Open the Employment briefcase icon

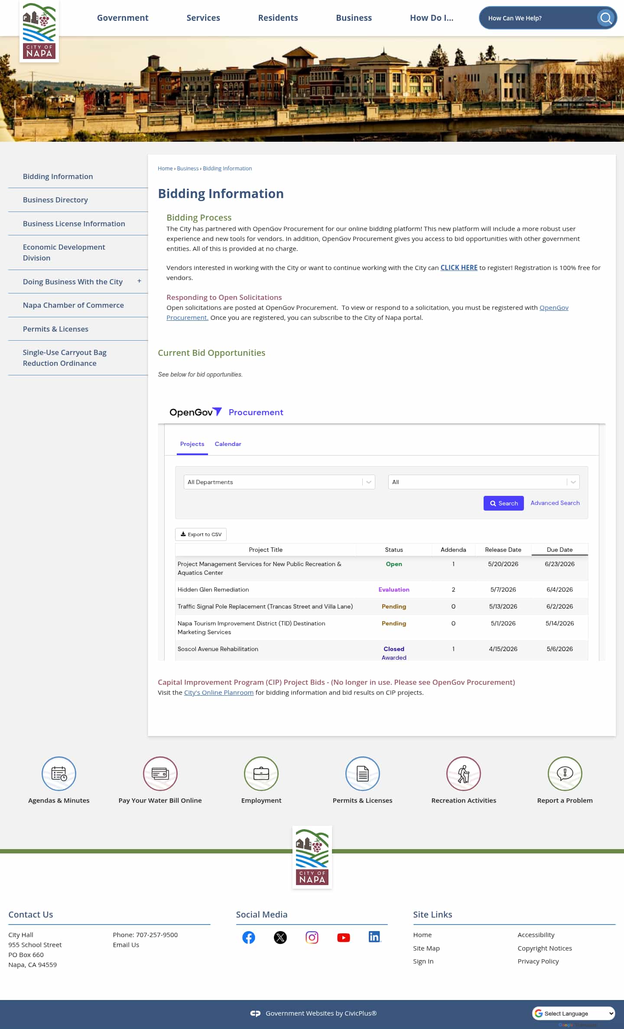pyautogui.click(x=261, y=773)
